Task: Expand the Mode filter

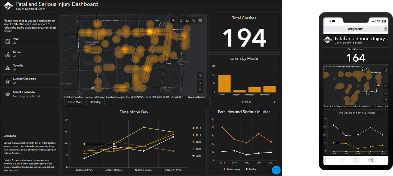Action: tap(31, 54)
